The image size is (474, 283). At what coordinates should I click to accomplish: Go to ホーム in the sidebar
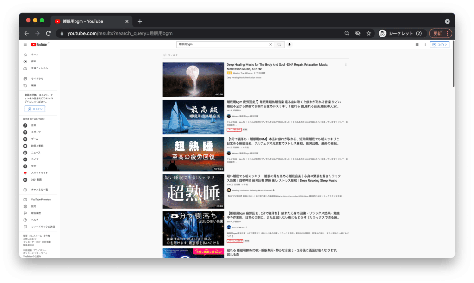35,55
